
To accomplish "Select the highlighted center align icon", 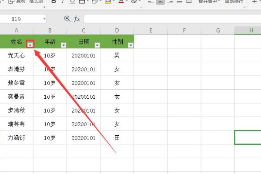I will click(x=160, y=2).
